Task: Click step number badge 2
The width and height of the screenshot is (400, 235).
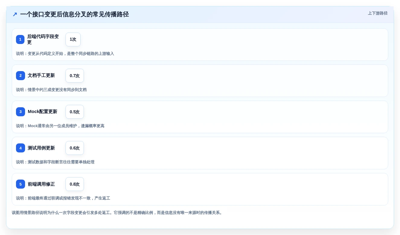Action: click(21, 76)
